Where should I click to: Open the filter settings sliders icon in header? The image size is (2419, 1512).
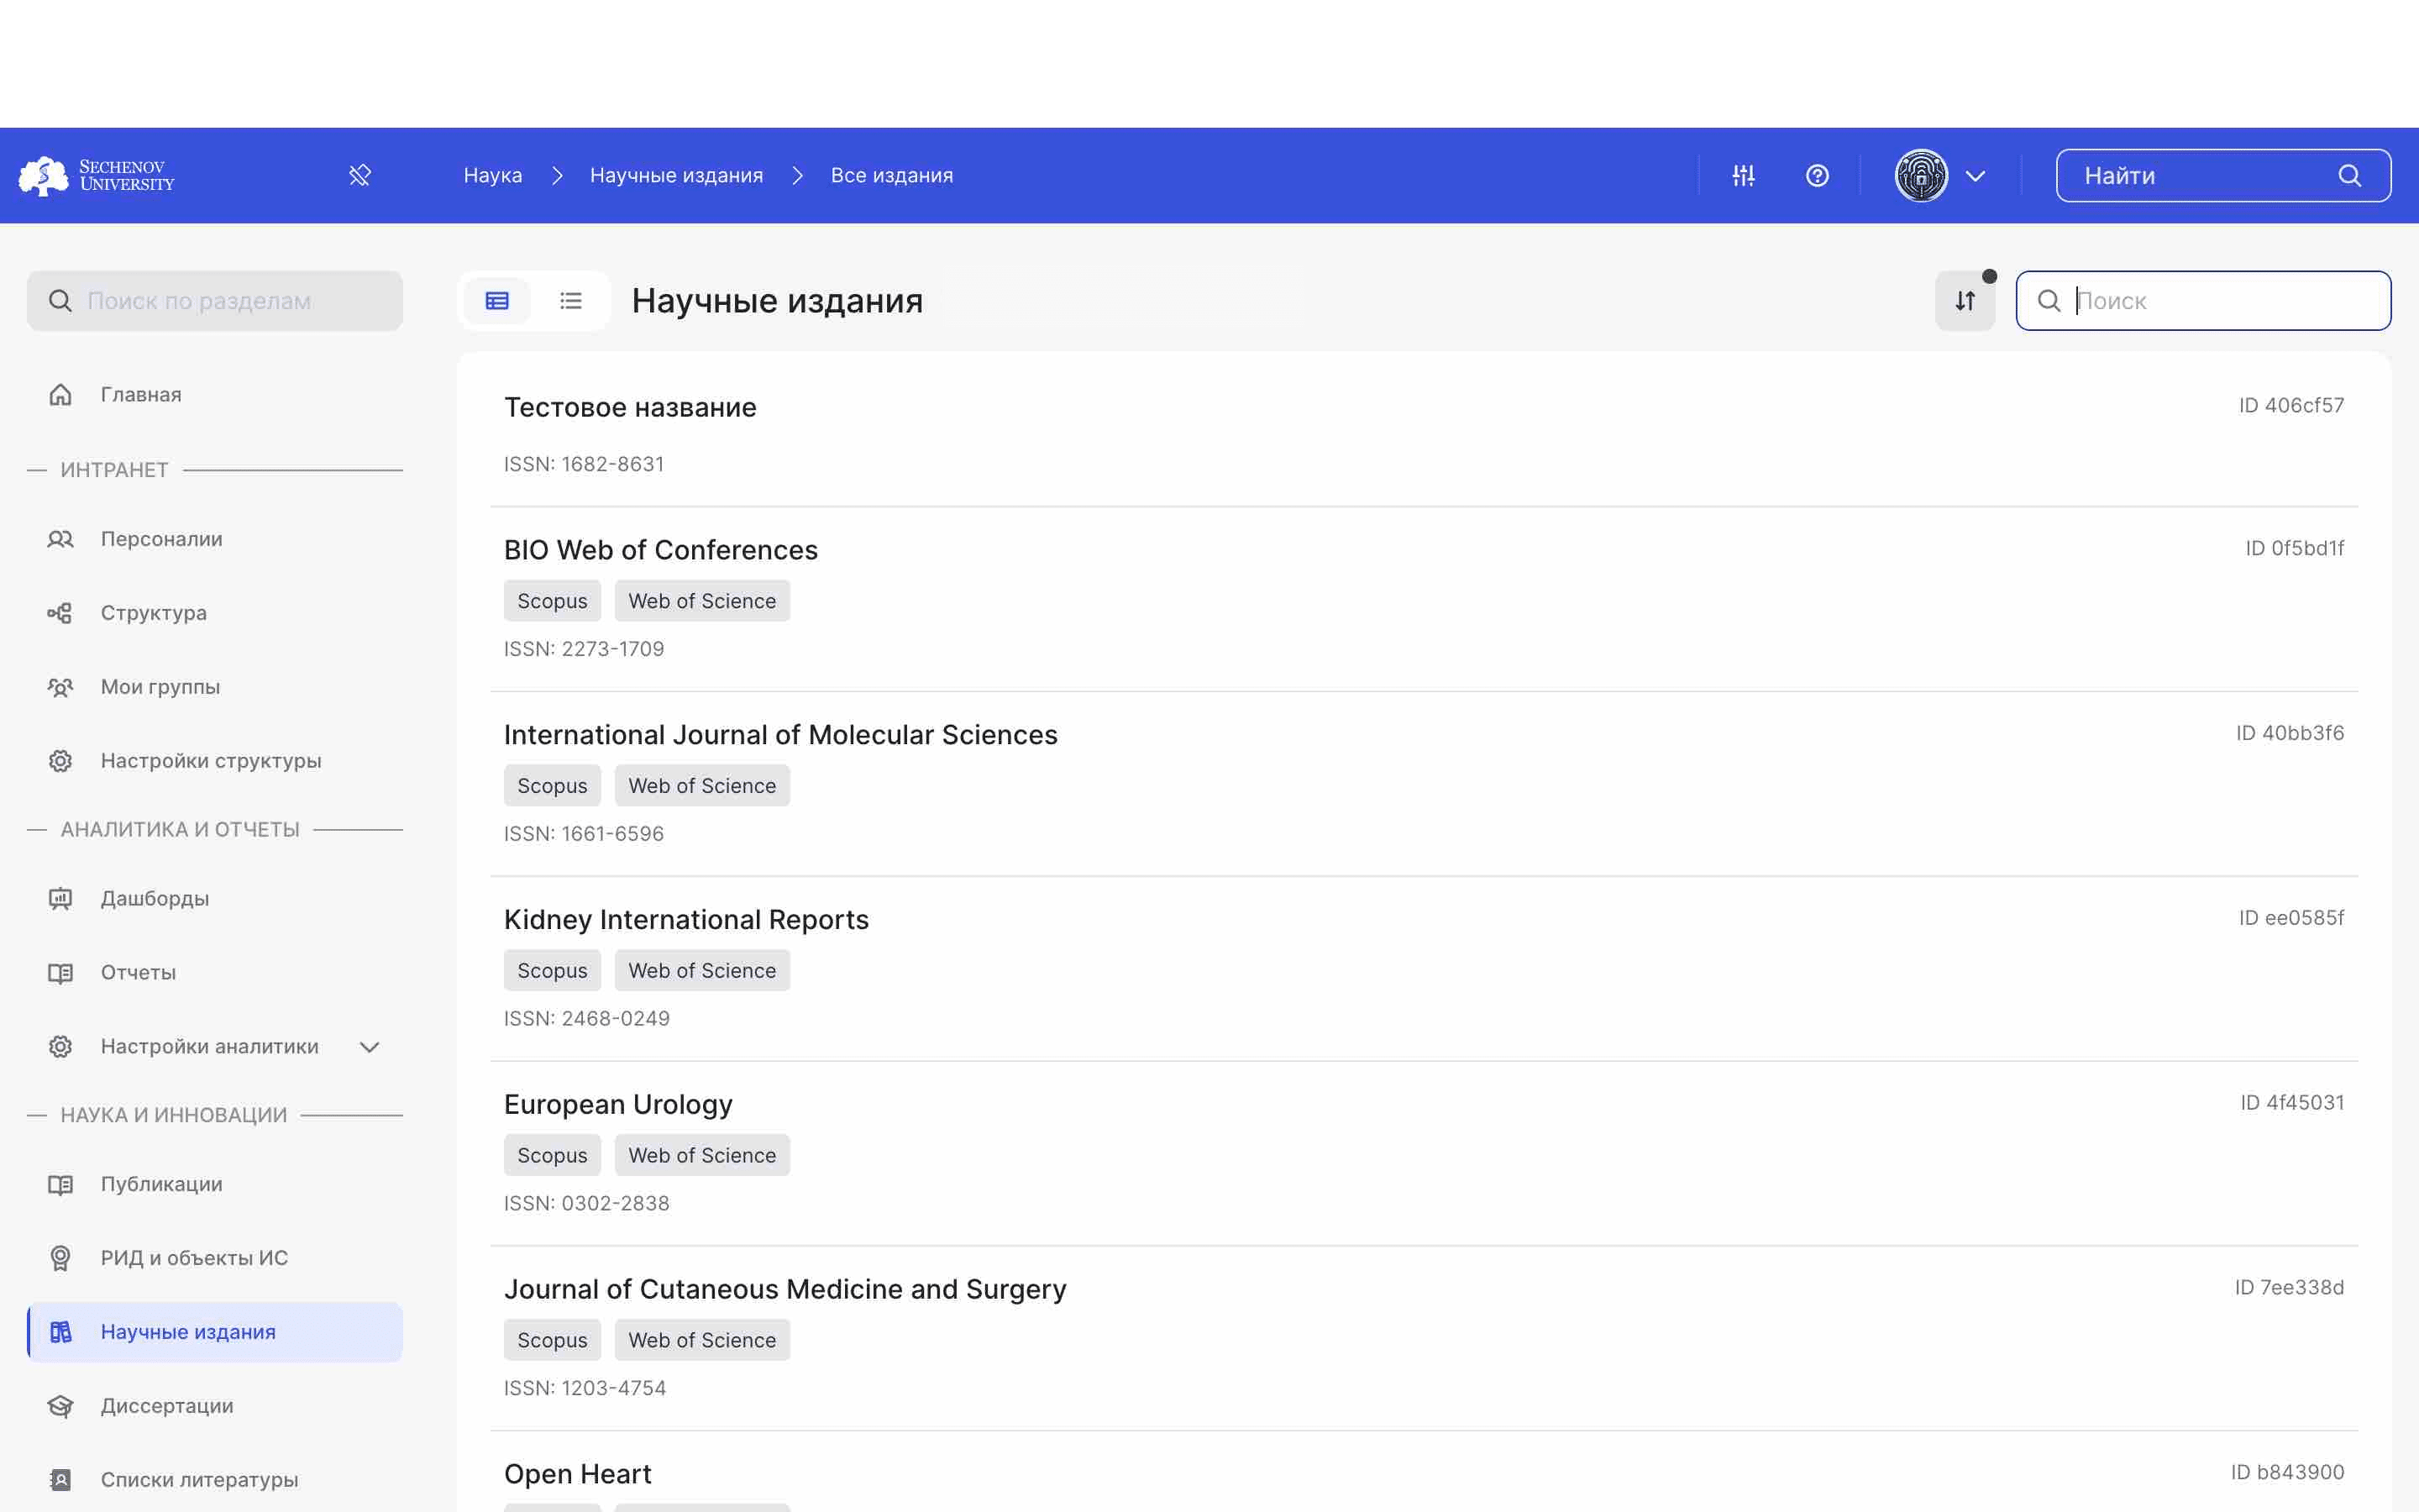pyautogui.click(x=1744, y=176)
